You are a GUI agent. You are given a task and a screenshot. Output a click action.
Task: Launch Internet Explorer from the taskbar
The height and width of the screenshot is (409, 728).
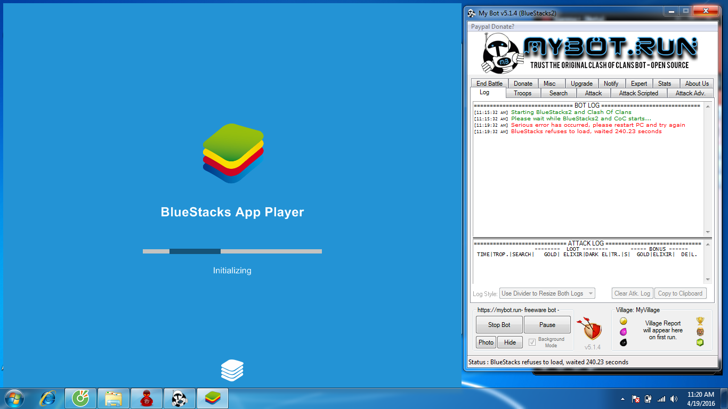[48, 398]
